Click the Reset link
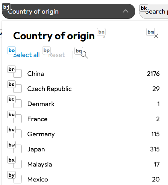 coord(56,55)
